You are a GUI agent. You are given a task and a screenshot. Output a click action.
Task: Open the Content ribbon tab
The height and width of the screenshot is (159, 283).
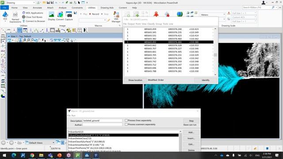pos(123,8)
